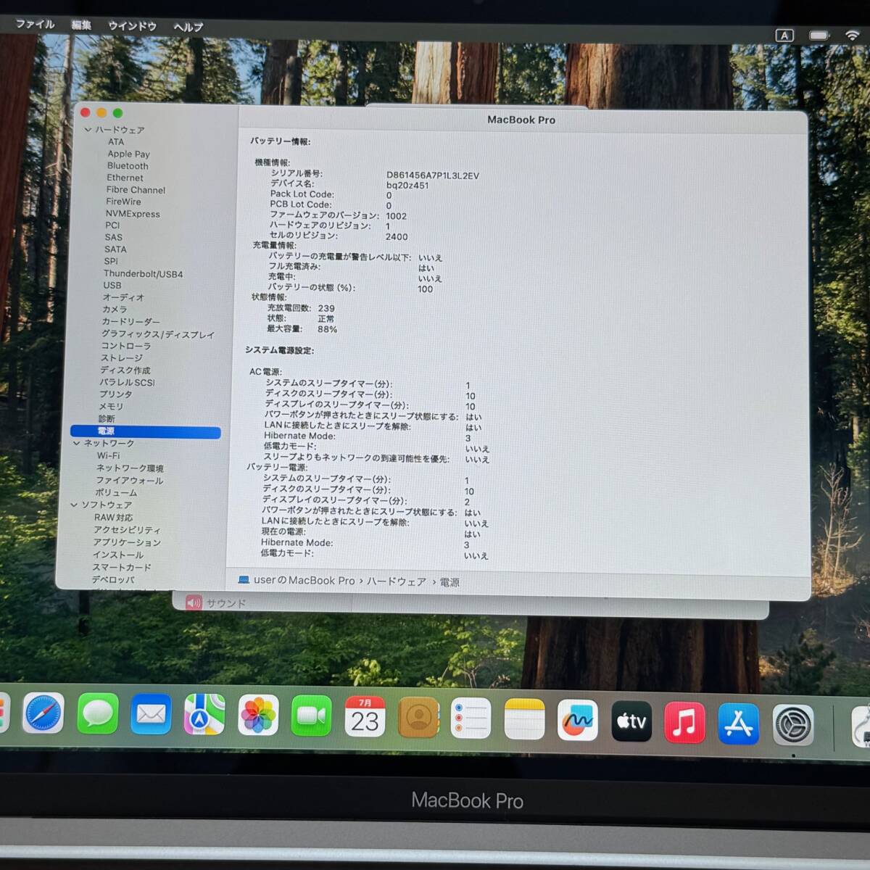Viewport: 870px width, 870px height.
Task: Select SATA in the sidebar
Action: point(115,249)
